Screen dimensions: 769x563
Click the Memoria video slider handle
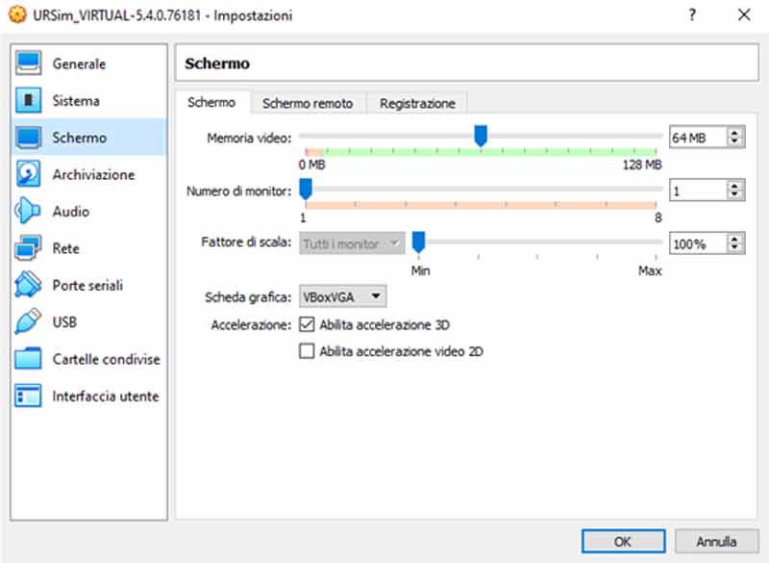pos(481,136)
